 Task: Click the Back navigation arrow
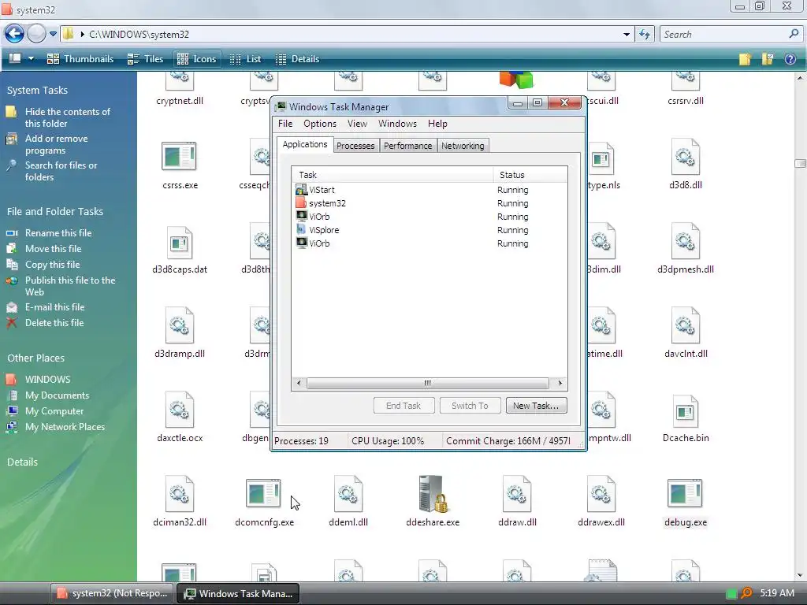pyautogui.click(x=14, y=35)
